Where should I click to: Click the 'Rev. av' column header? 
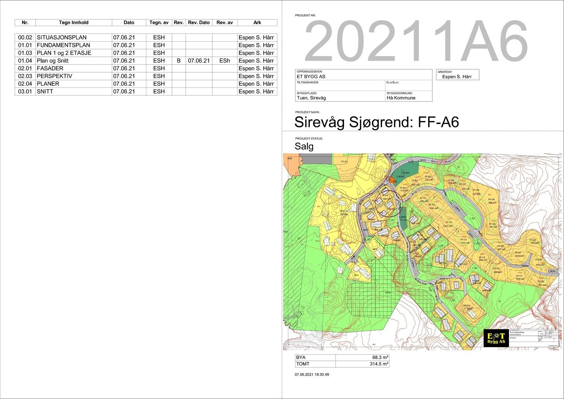point(225,23)
